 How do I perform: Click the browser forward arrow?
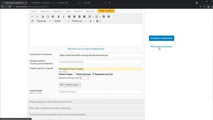(6, 7)
